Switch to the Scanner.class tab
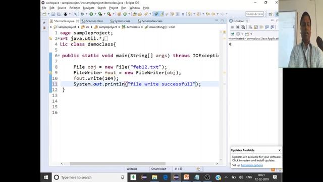Viewport: 323px width, 182px height. tap(92, 21)
